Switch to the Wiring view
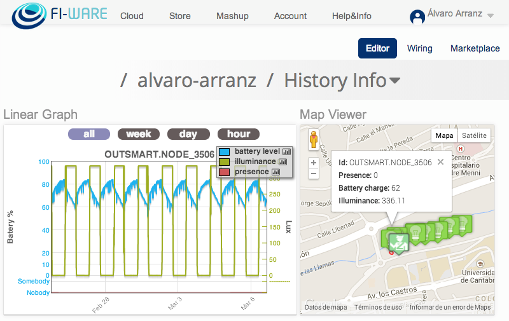The width and height of the screenshot is (509, 321). click(x=420, y=49)
